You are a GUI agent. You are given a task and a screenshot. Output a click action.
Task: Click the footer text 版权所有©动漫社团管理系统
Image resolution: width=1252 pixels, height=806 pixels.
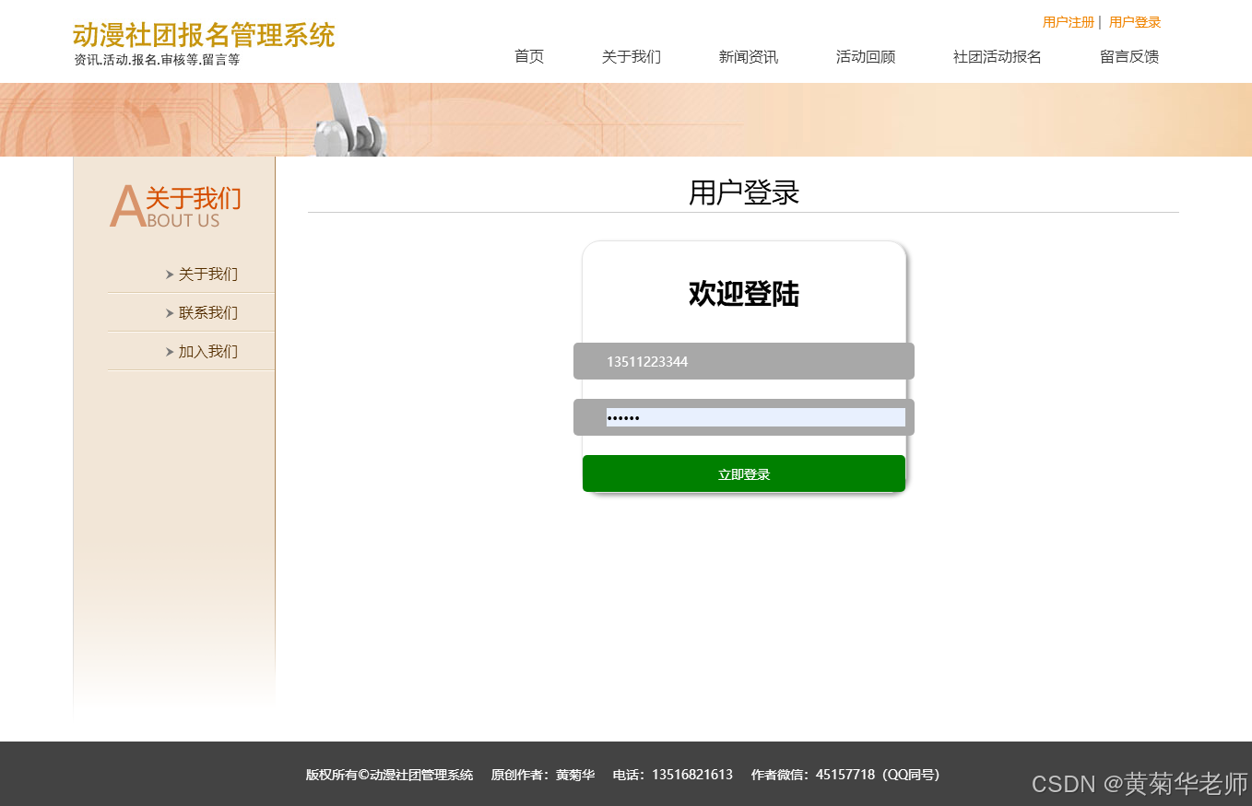[x=389, y=775]
